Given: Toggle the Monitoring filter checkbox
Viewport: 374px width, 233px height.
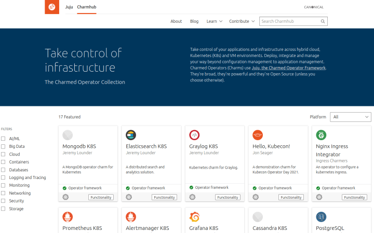Looking at the screenshot, I should pos(3,185).
